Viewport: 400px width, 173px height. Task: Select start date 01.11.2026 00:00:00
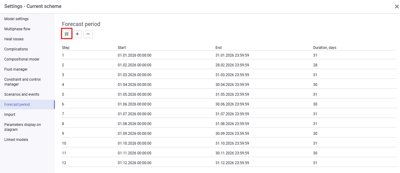(x=135, y=153)
